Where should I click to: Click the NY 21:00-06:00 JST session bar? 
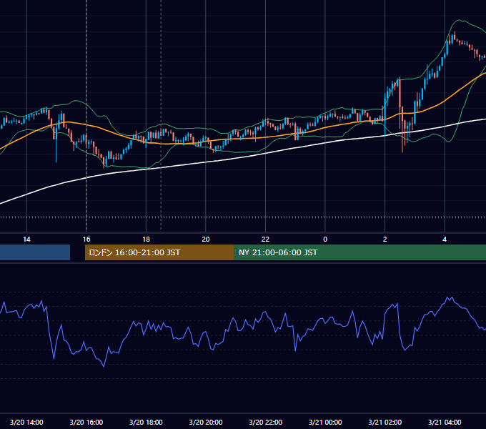coord(359,252)
